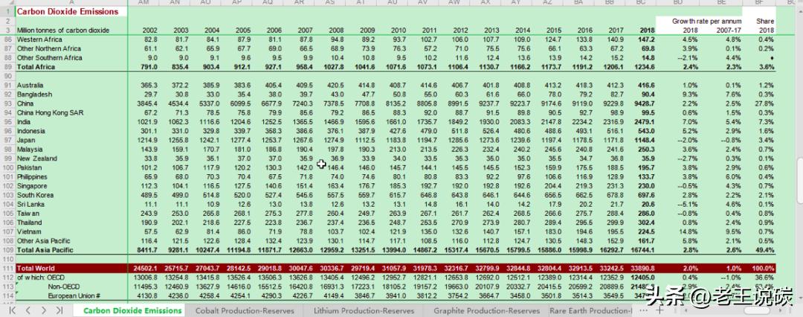
Task: Select China's 2018 value 9428.7
Action: [x=641, y=103]
